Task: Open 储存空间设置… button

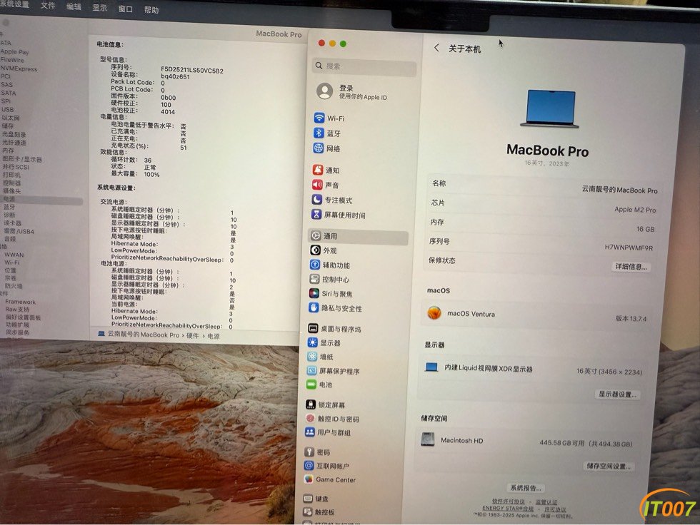Action: point(609,467)
